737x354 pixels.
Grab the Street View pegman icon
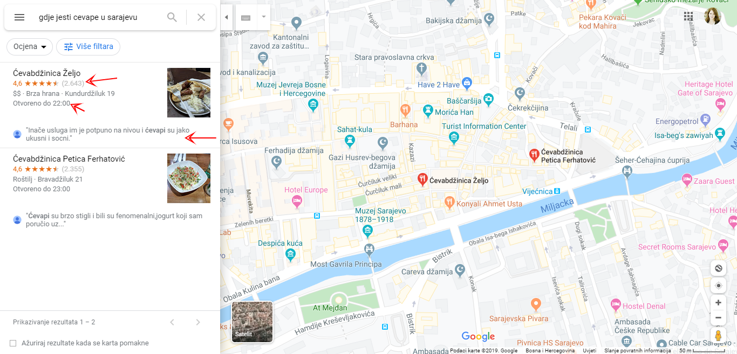coord(718,335)
